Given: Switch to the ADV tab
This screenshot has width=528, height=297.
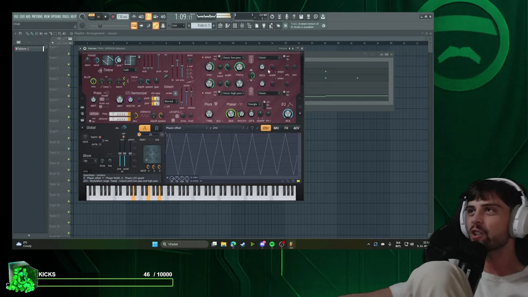Looking at the screenshot, I should [x=296, y=128].
